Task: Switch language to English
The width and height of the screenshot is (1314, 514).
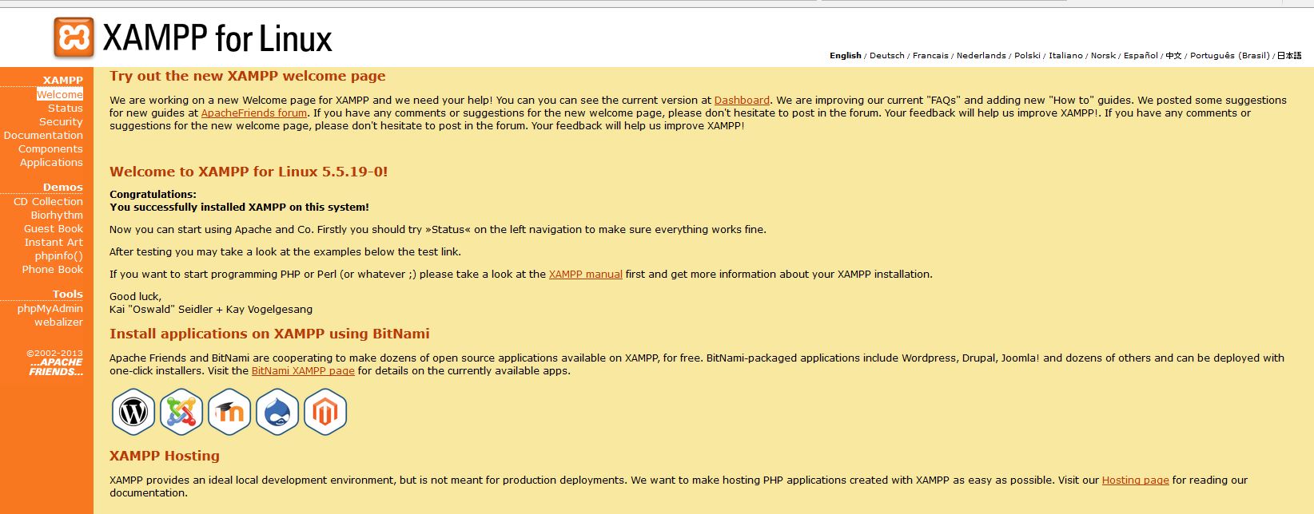Action: coord(846,55)
